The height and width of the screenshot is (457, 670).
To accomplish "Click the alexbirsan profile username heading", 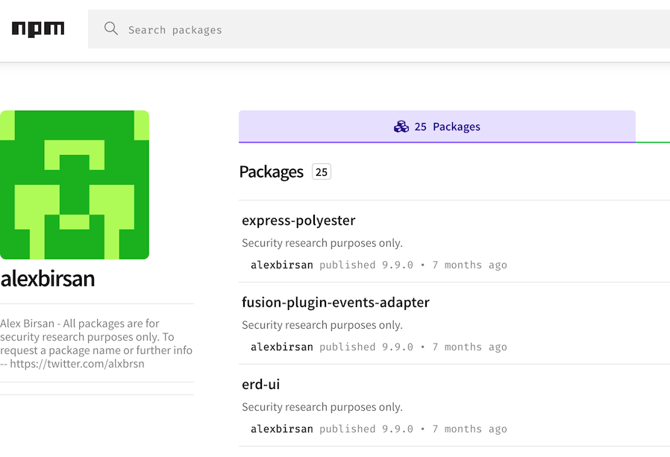I will click(48, 279).
